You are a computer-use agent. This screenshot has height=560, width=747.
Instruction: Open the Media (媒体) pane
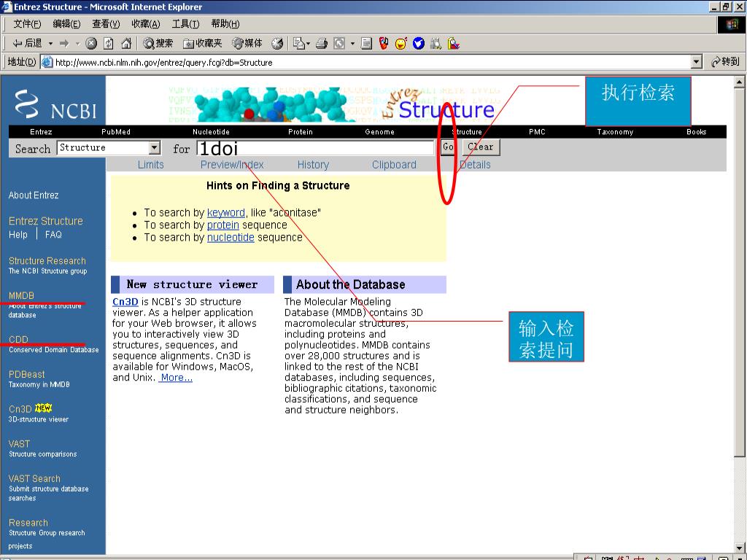(247, 43)
